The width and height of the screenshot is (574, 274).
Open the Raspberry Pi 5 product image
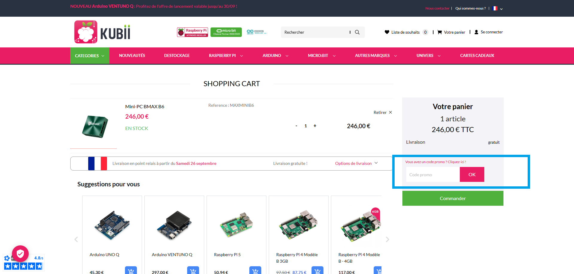(x=236, y=225)
